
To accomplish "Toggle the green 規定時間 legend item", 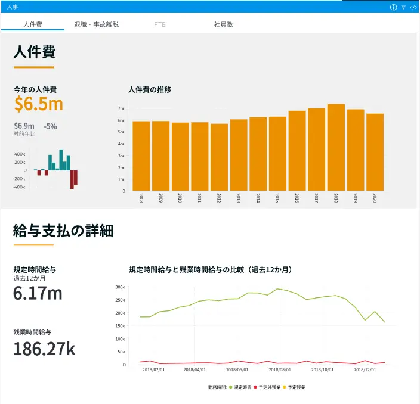I will coord(240,387).
